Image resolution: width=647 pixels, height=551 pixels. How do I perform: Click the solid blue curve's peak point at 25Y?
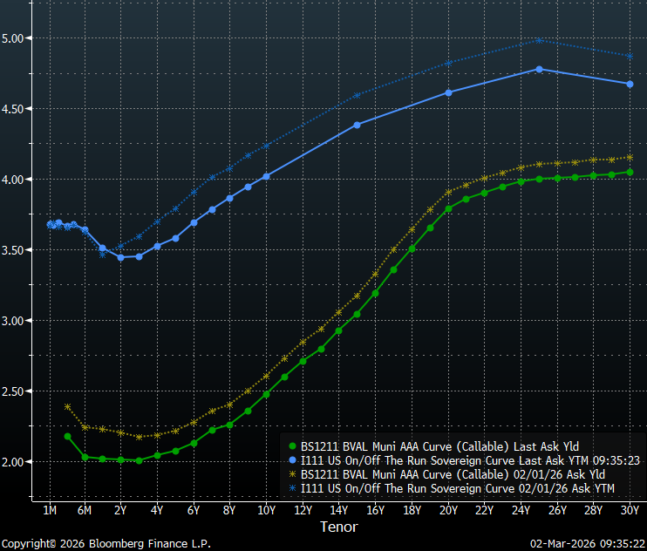pos(540,69)
